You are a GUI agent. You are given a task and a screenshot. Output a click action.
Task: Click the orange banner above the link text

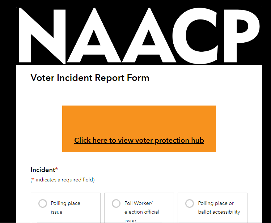point(139,119)
